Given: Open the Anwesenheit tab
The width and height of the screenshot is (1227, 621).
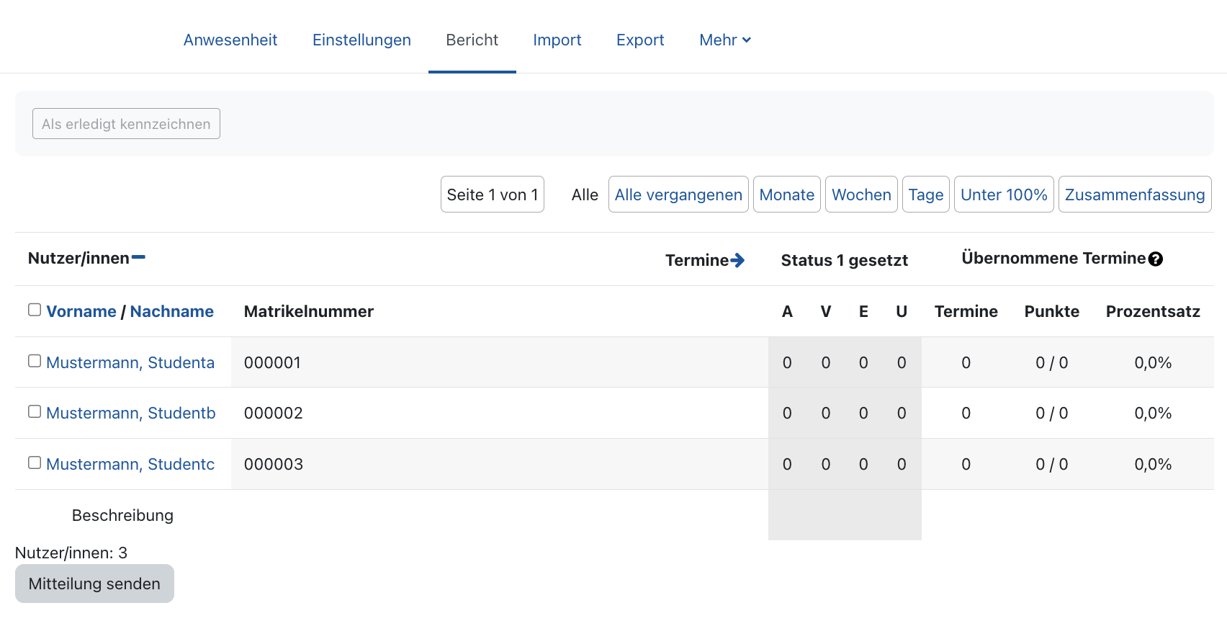Looking at the screenshot, I should 230,40.
